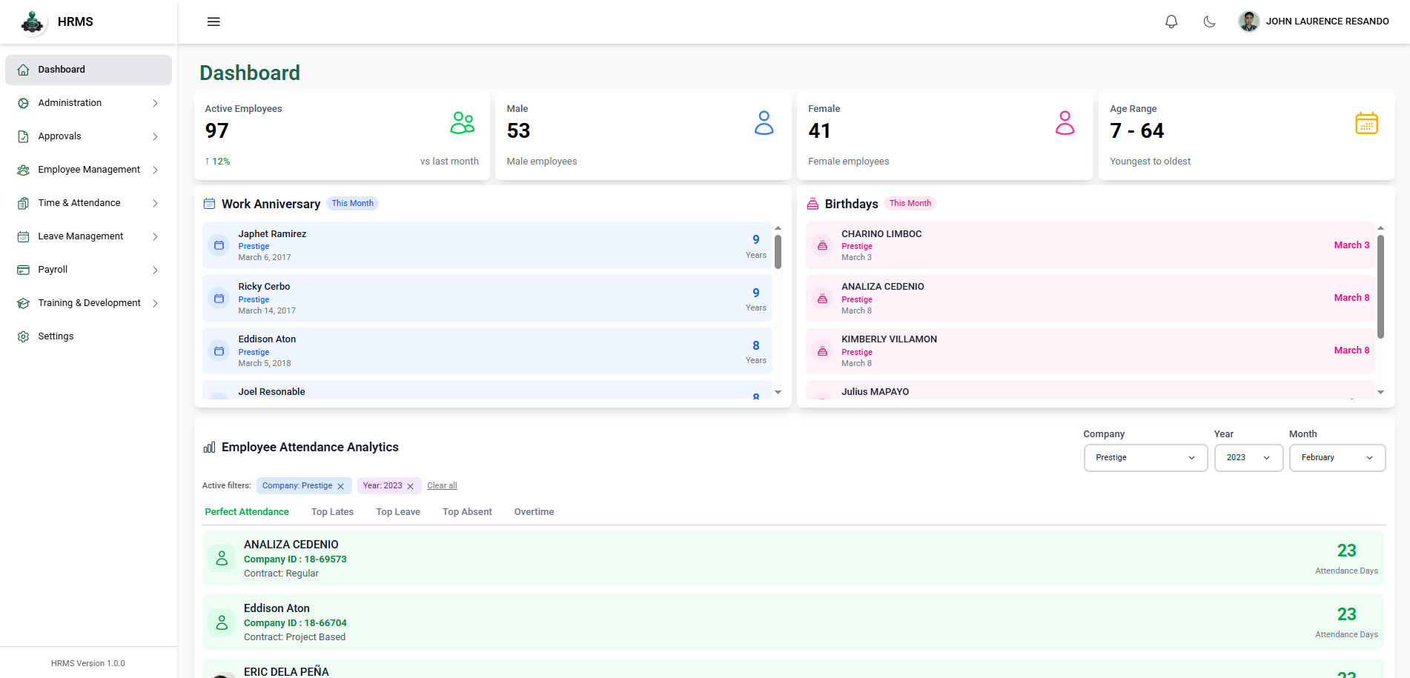Open the Month dropdown showing February
The image size is (1410, 678).
coord(1337,458)
